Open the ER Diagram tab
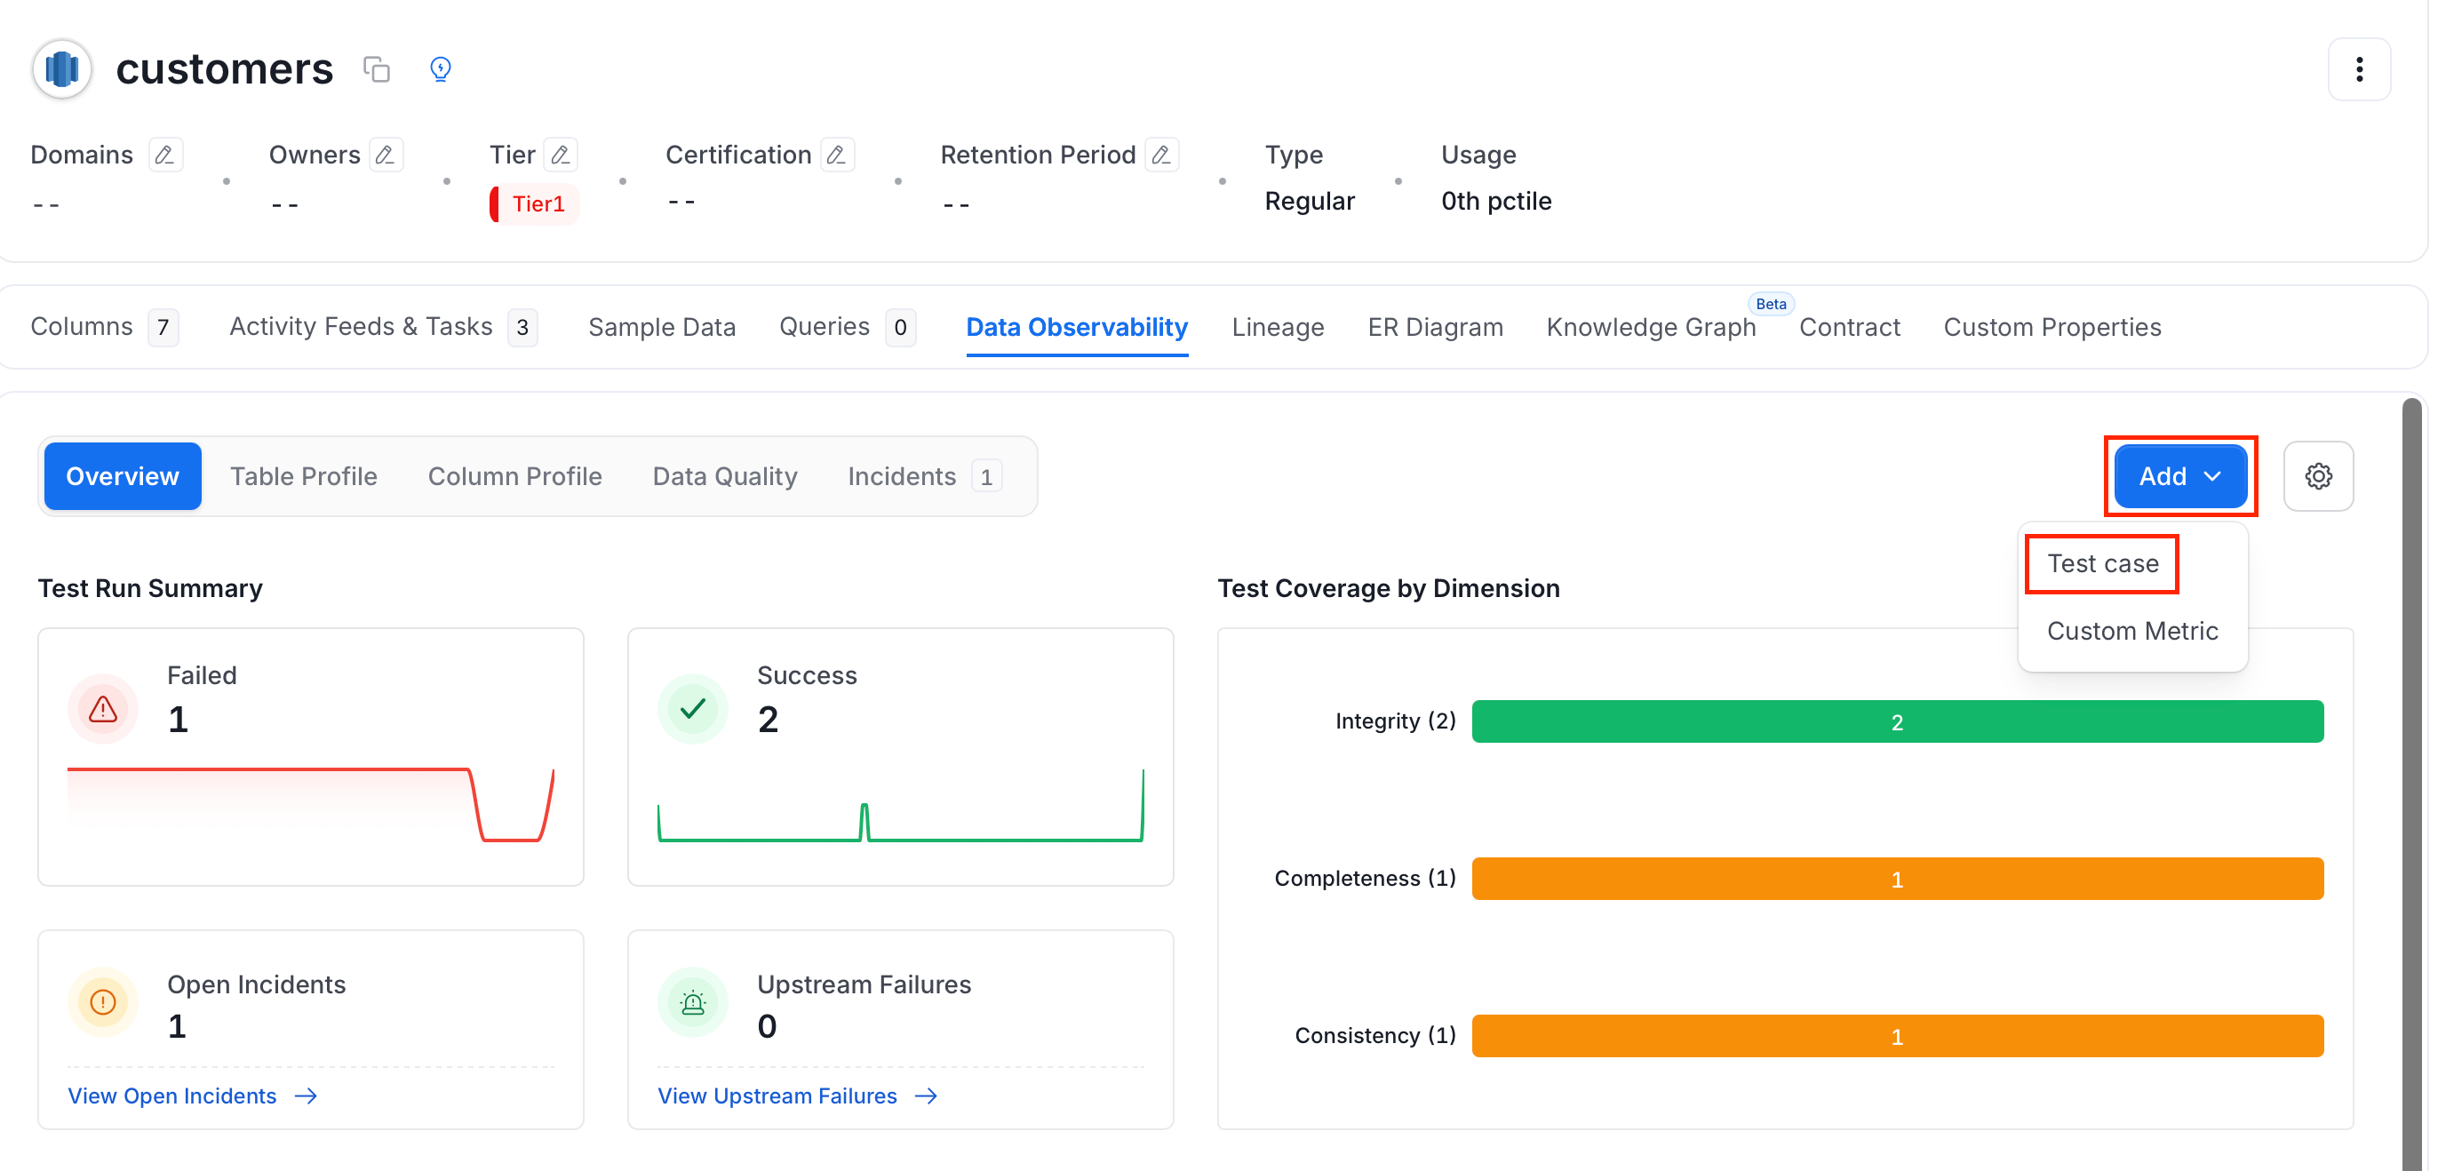 1435,328
